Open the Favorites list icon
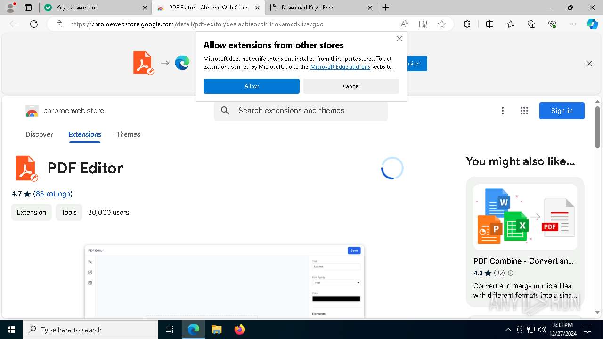This screenshot has width=603, height=339. click(x=511, y=24)
